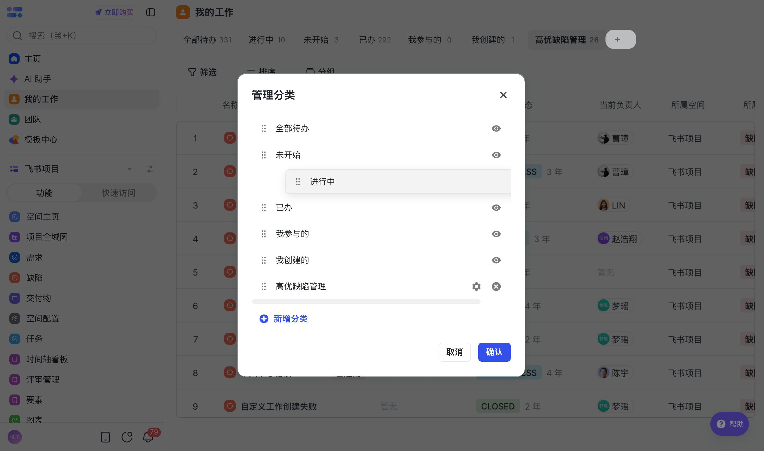The image size is (764, 451).
Task: Click drag handle of 我参与的 row
Action: tap(264, 234)
